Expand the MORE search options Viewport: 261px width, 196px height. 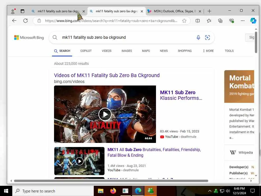pos(208,51)
